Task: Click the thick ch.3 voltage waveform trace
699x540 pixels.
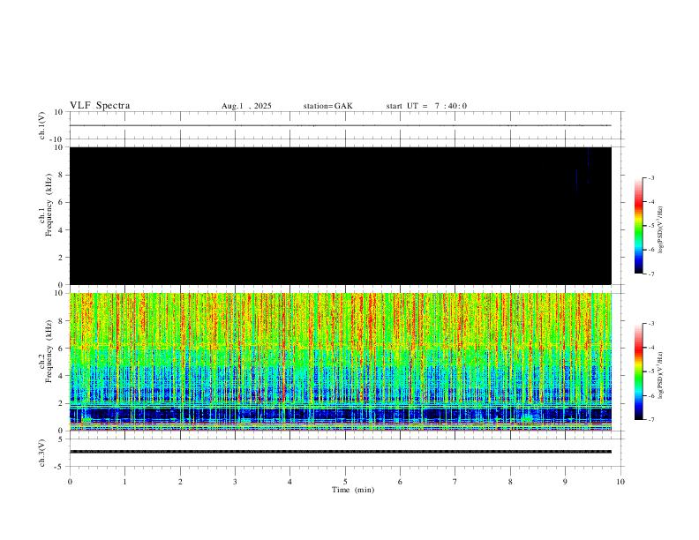Action: 341,452
